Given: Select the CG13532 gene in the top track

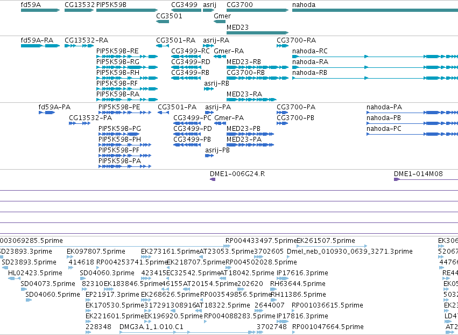Looking at the screenshot, I should point(79,10).
